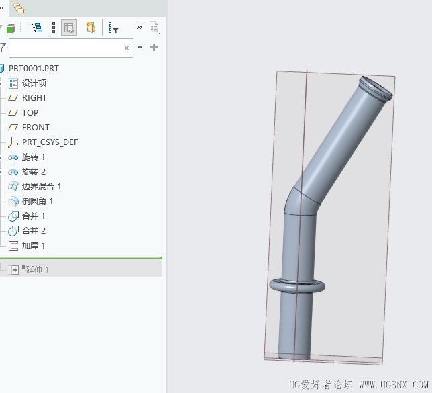Open the tree filter icon
The image size is (432, 393).
[x=113, y=28]
